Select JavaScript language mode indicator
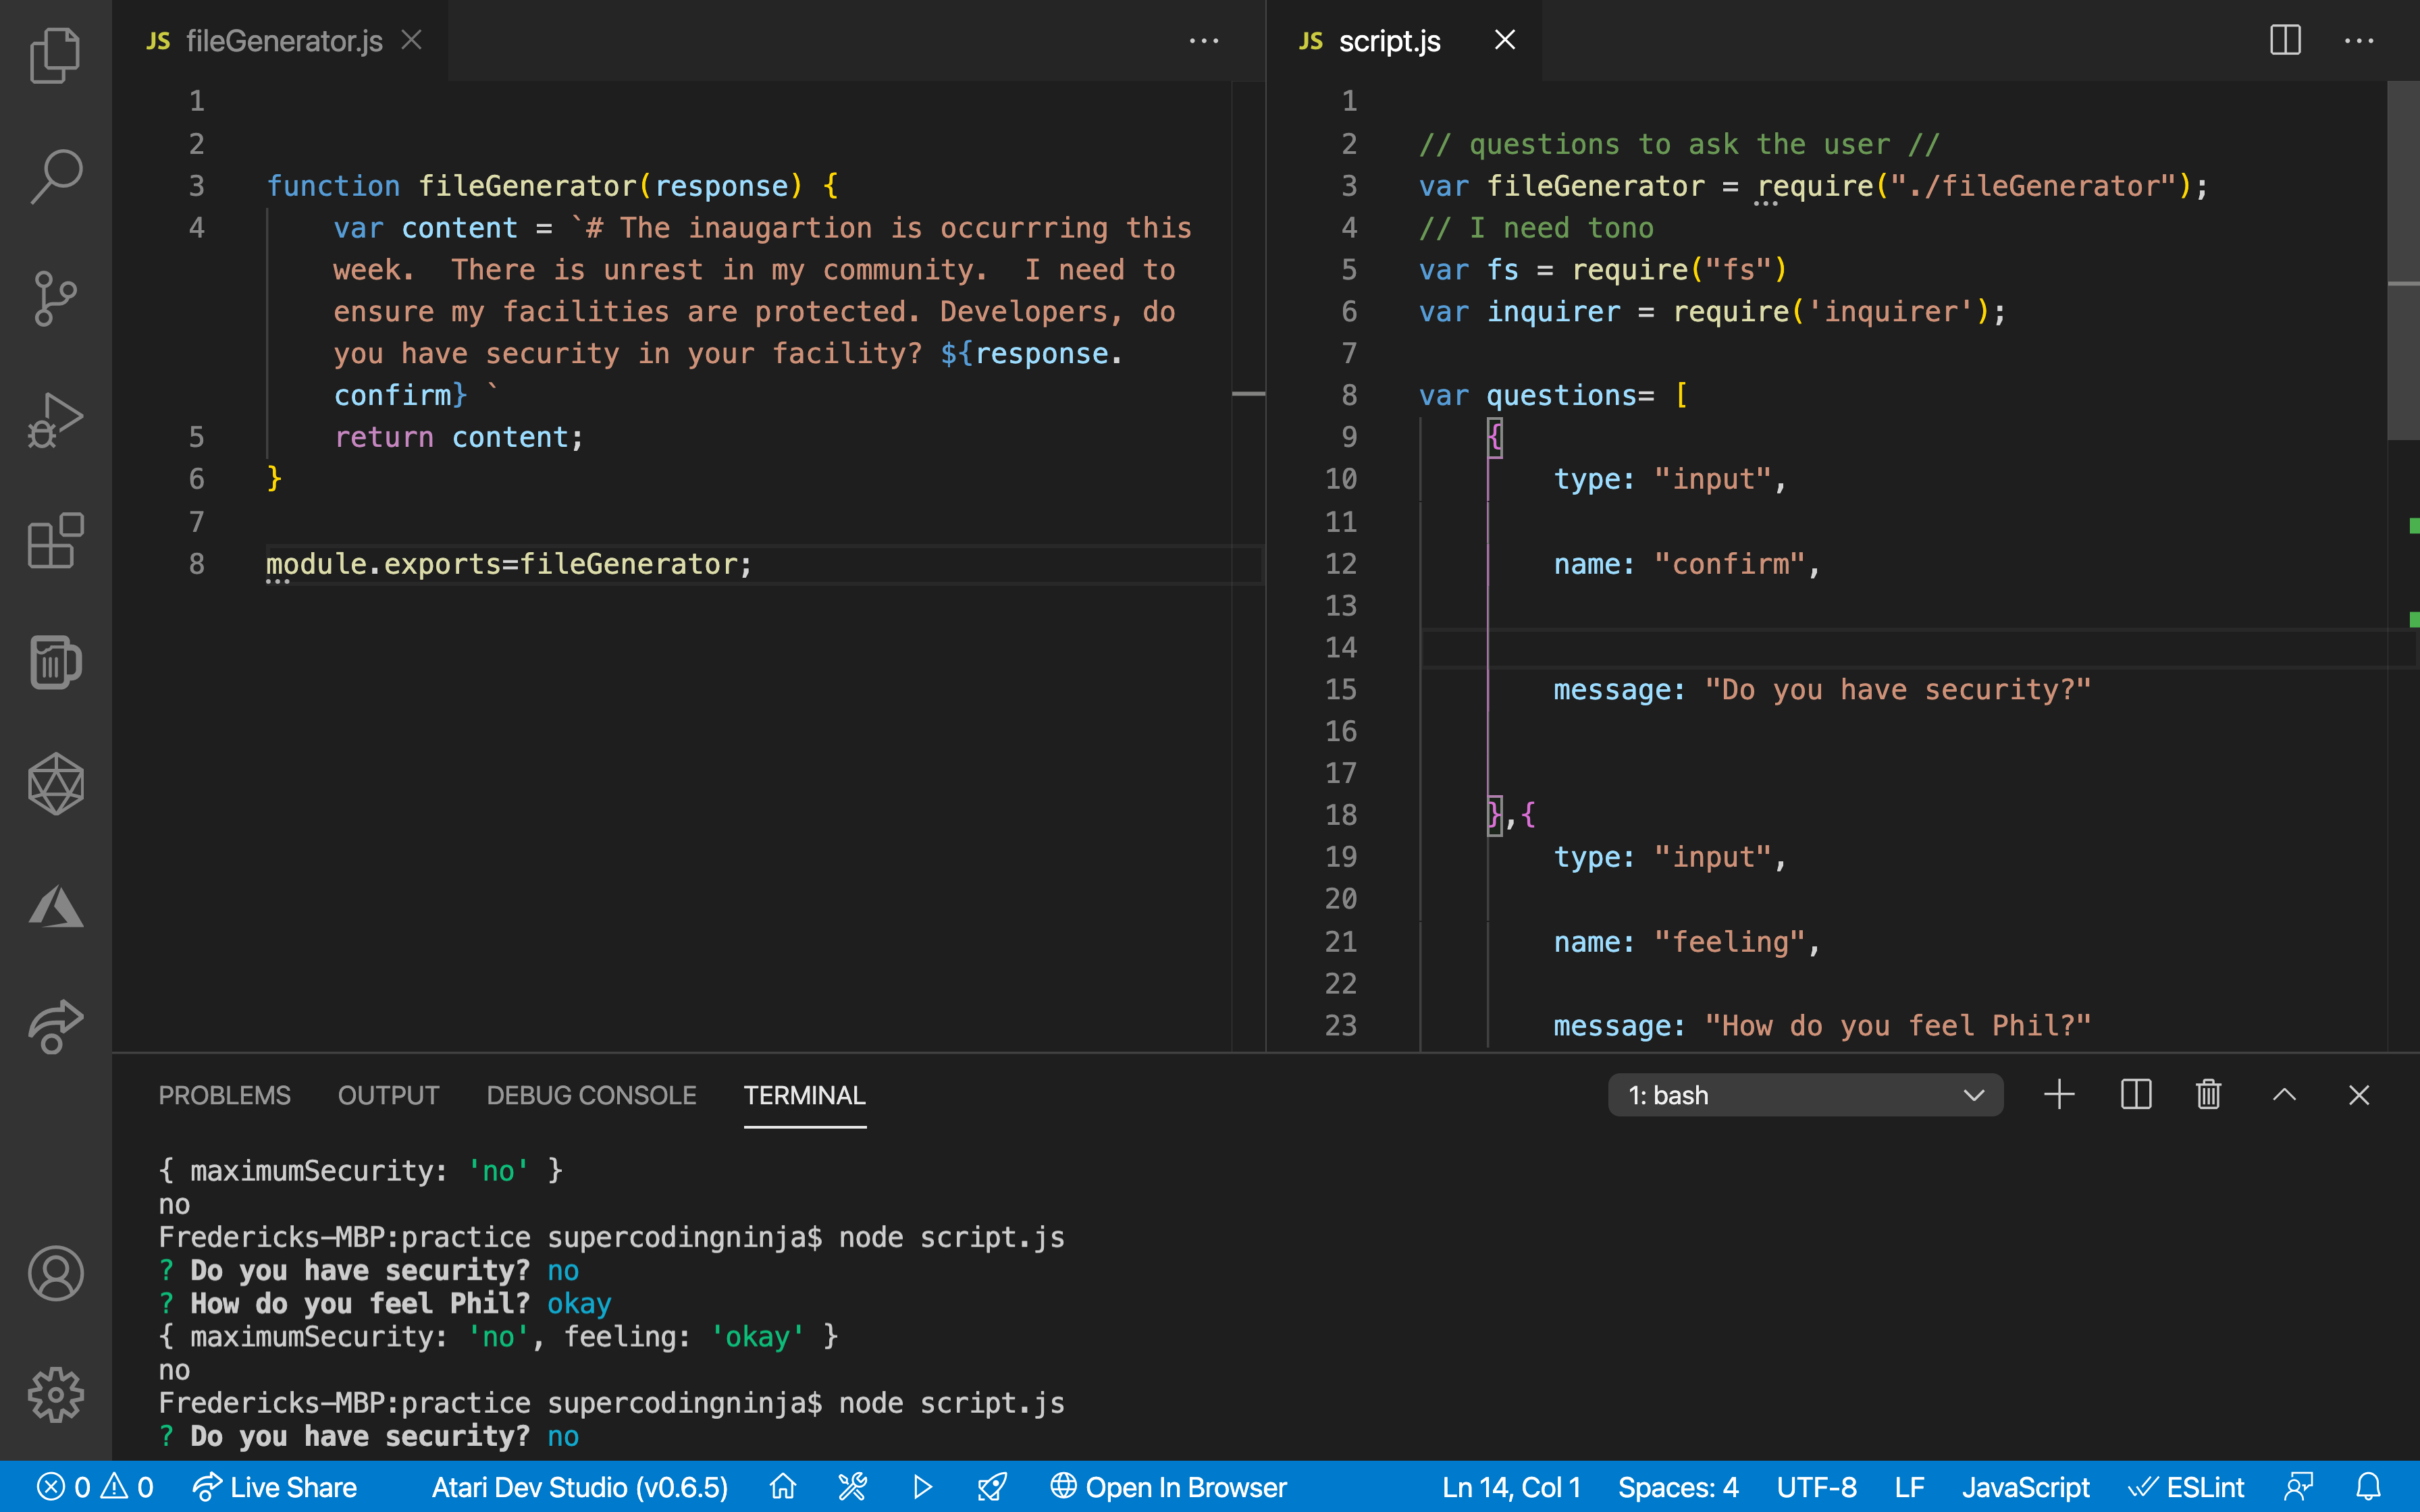2420x1512 pixels. [2025, 1487]
